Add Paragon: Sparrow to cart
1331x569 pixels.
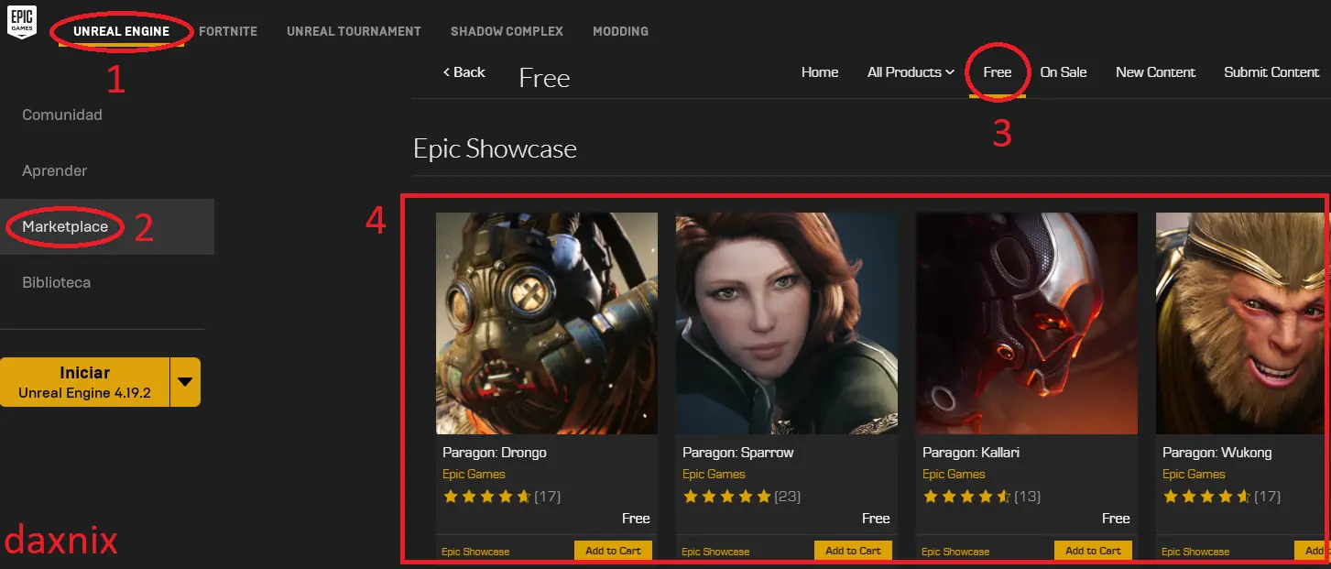854,551
